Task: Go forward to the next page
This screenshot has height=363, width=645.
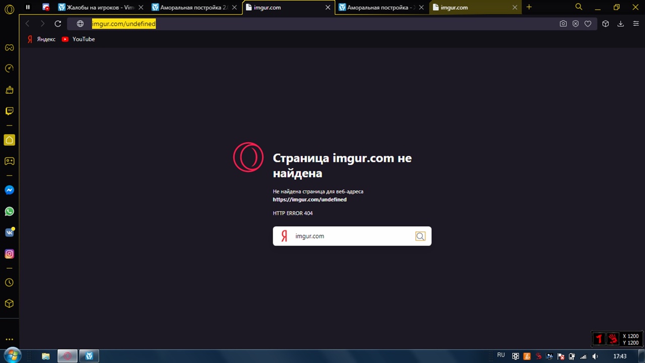Action: pos(42,24)
